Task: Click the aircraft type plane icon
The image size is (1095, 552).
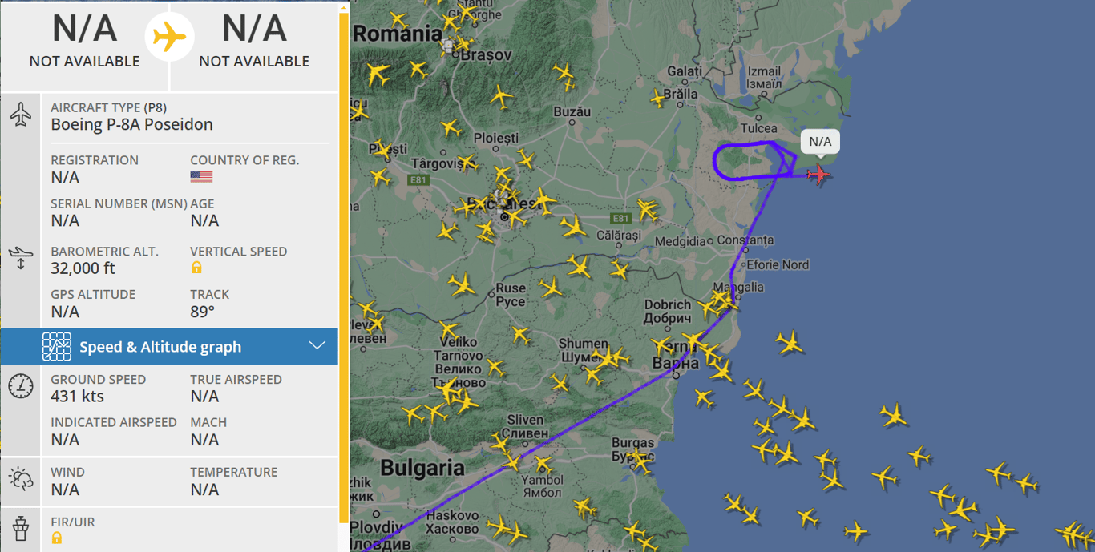Action: 21,115
